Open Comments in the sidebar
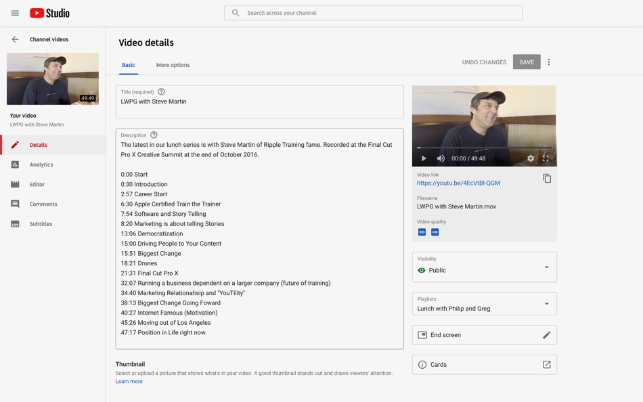 (x=53, y=204)
